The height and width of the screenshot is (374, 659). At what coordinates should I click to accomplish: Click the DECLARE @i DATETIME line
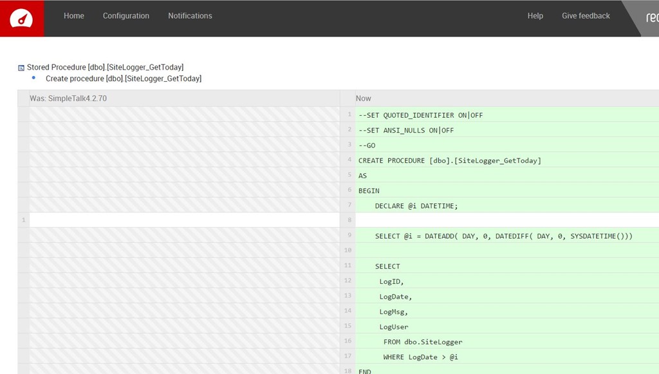point(416,206)
